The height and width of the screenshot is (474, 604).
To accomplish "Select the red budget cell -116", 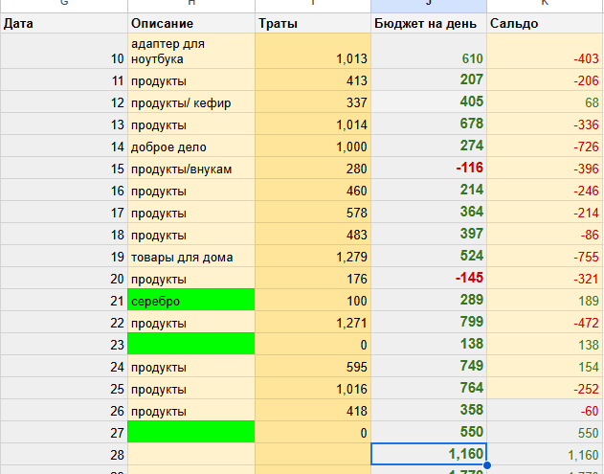I will pyautogui.click(x=429, y=168).
